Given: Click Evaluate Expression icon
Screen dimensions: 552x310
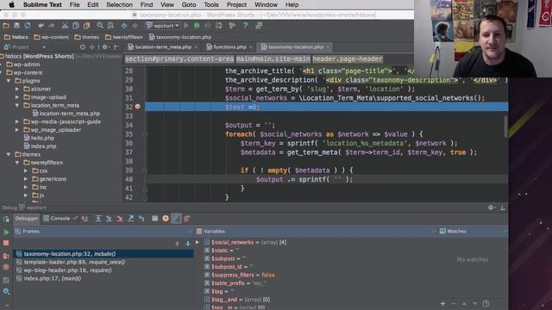Looking at the screenshot, I should point(154,218).
